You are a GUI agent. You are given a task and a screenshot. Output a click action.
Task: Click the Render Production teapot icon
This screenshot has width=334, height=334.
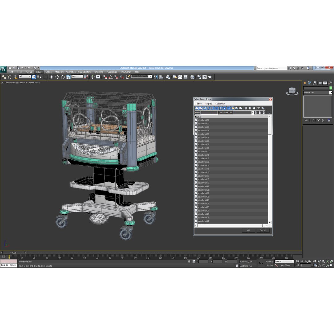point(210,77)
